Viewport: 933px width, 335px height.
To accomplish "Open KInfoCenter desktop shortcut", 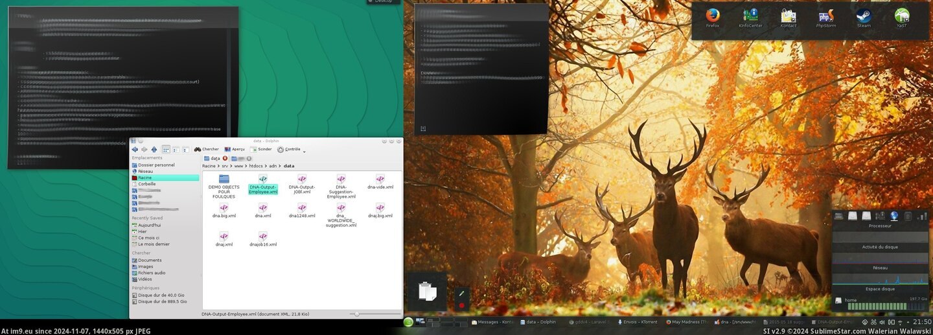I will (751, 17).
